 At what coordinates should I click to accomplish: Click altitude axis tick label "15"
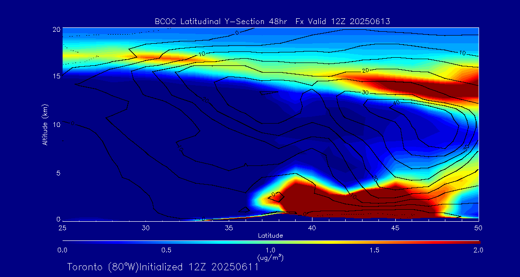(x=57, y=76)
